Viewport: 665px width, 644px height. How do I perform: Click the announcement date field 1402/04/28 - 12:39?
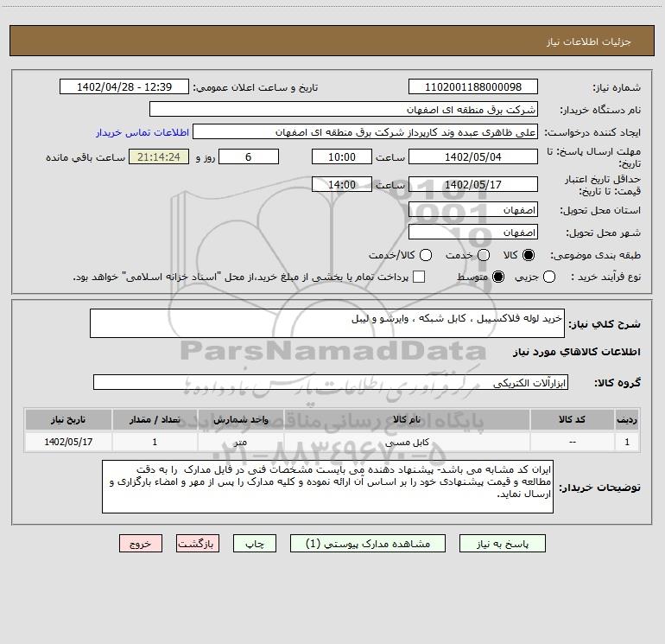coord(124,86)
